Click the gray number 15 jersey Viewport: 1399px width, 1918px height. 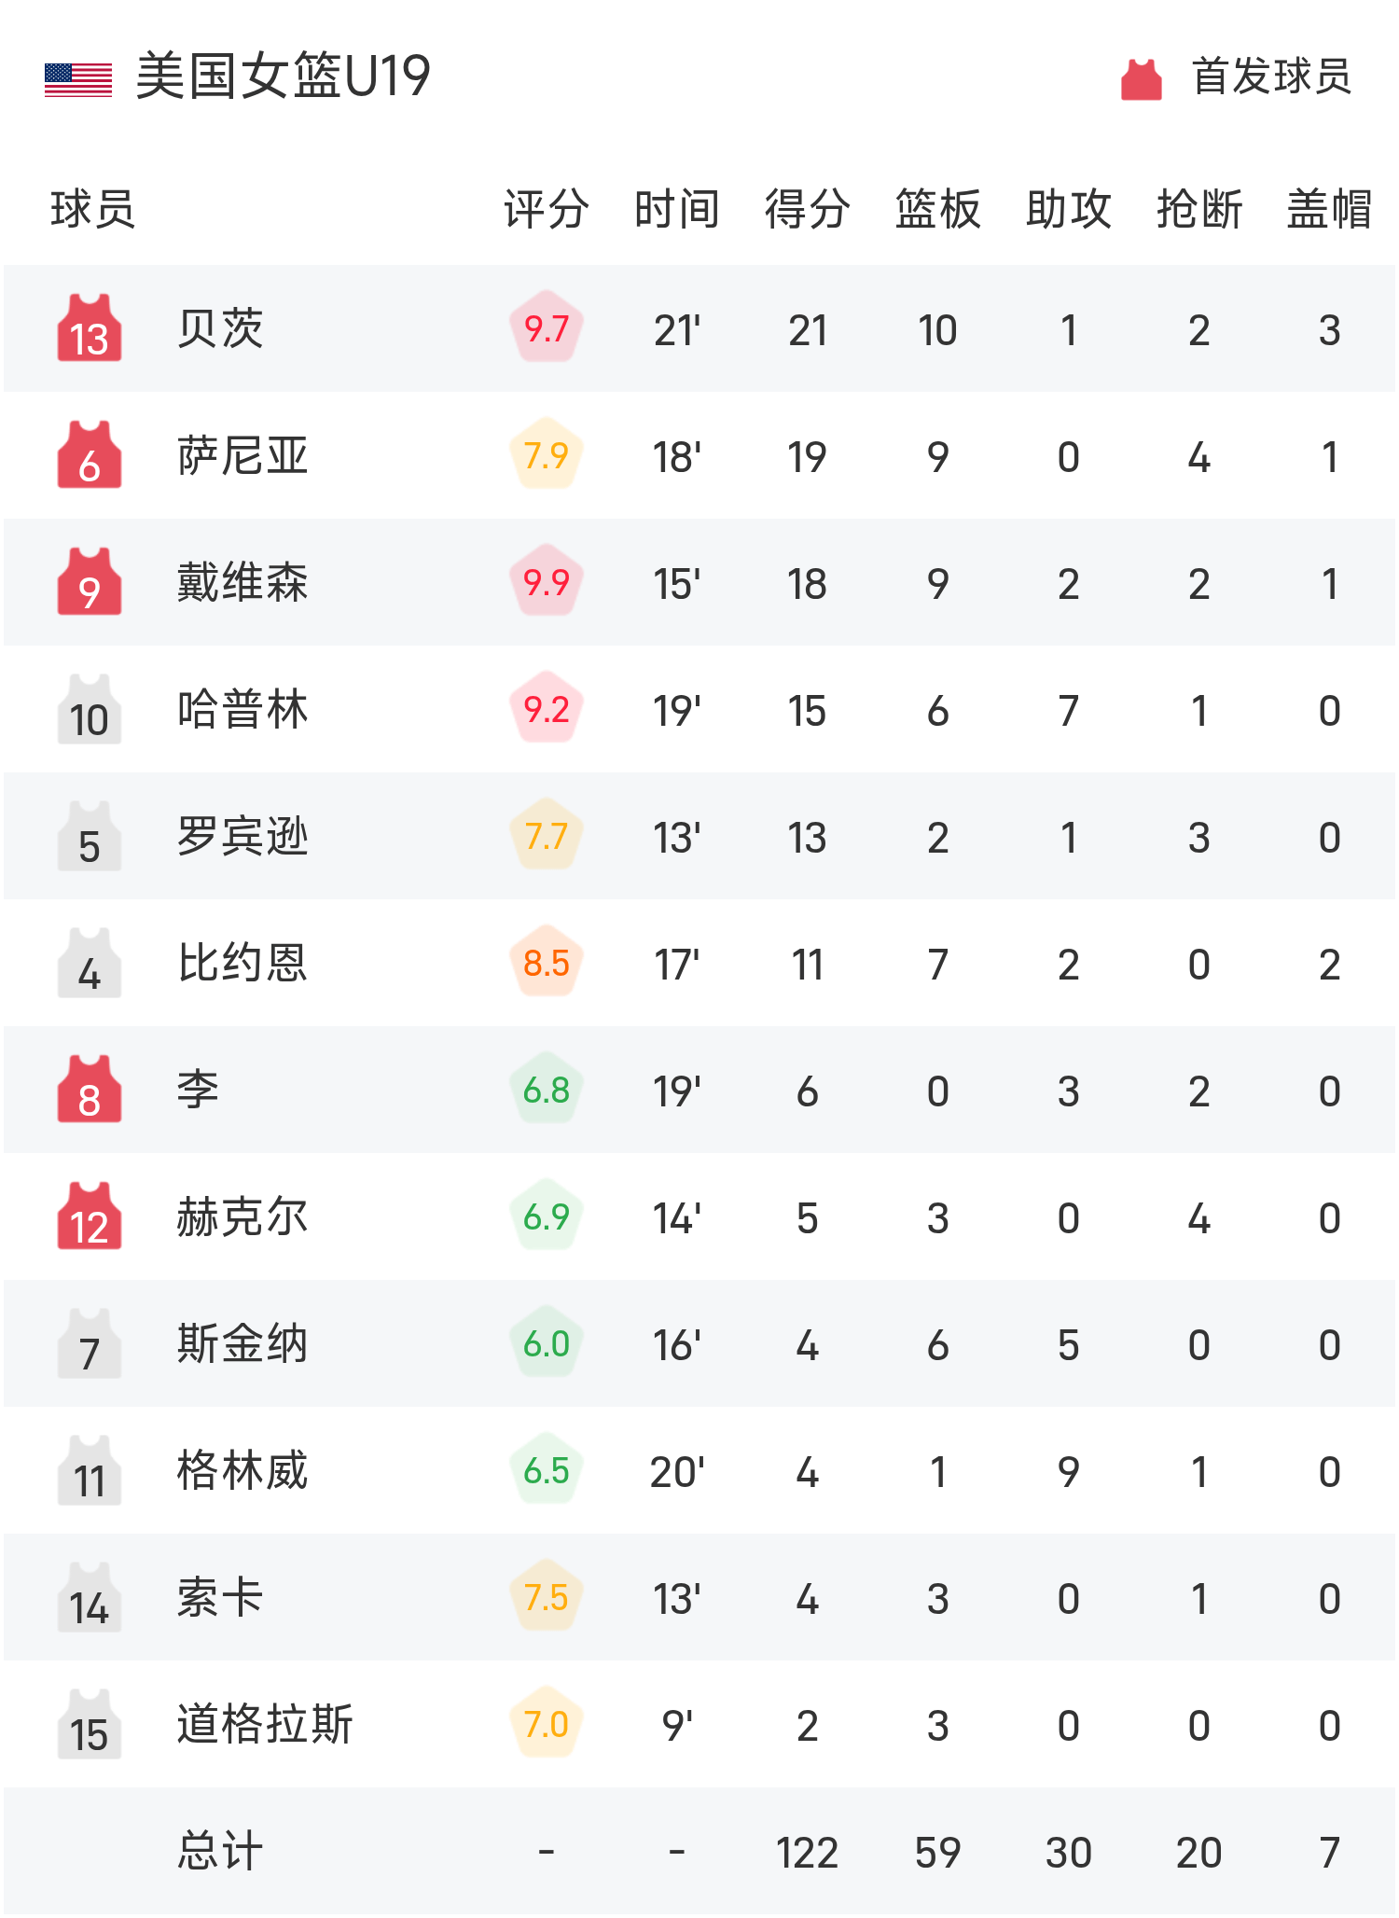pyautogui.click(x=90, y=1725)
